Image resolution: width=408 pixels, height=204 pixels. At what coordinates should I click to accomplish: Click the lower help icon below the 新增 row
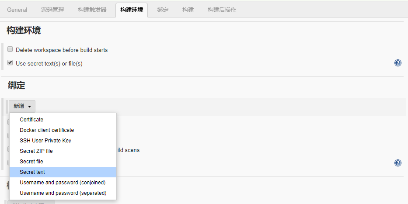tap(398, 163)
